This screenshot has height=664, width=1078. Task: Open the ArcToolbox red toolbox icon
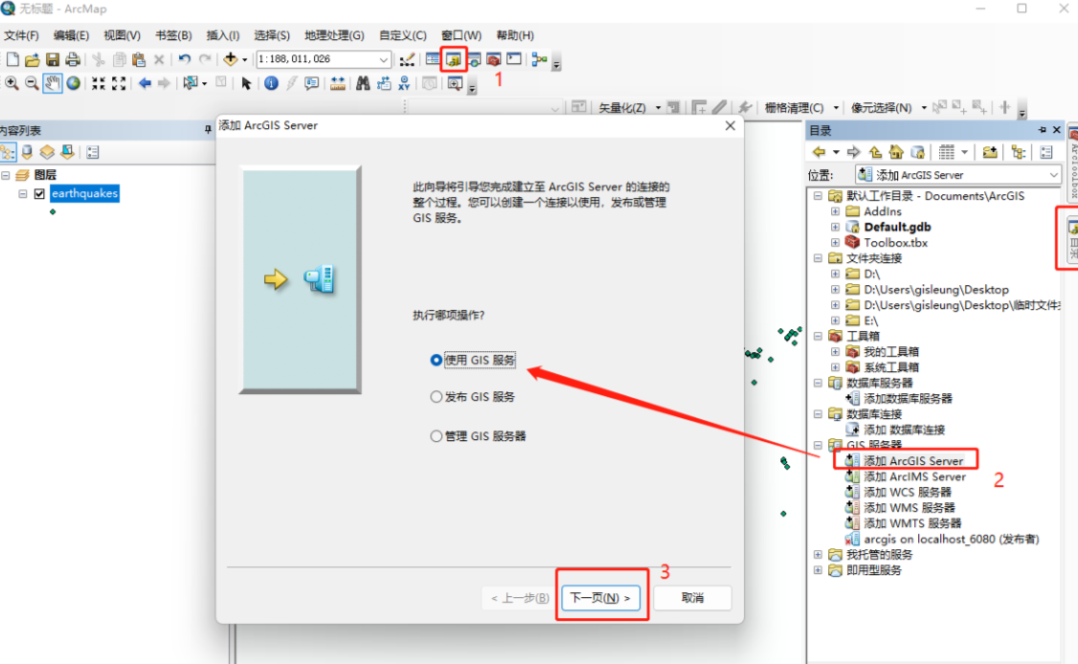tap(493, 60)
